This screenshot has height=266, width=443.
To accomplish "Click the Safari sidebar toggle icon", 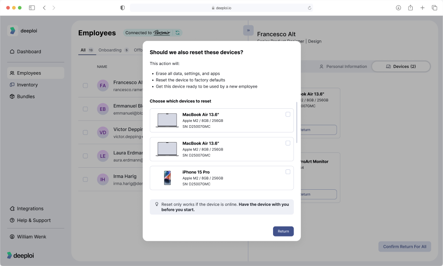I will pos(32,8).
